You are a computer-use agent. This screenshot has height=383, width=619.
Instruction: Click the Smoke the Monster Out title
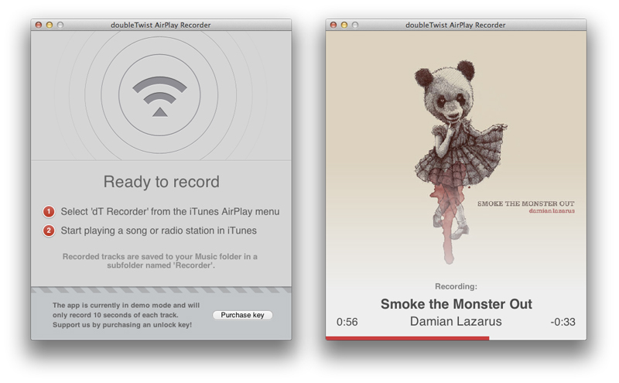456,304
